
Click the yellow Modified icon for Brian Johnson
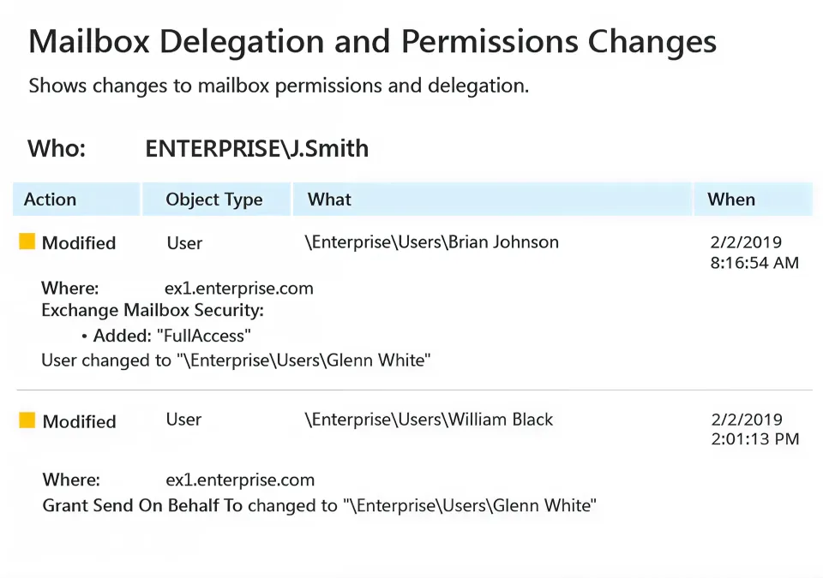tap(27, 242)
